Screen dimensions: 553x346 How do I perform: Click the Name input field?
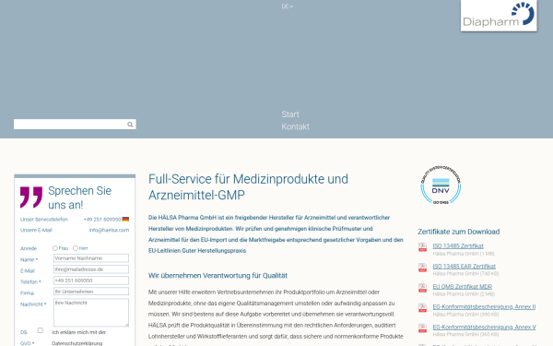[91, 258]
